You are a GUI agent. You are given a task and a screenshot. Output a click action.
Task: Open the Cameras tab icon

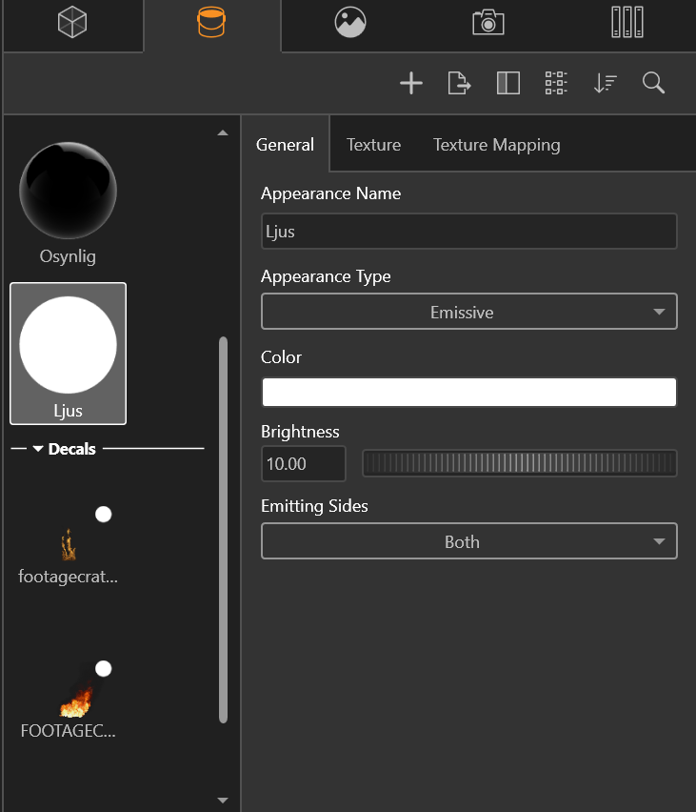(488, 23)
